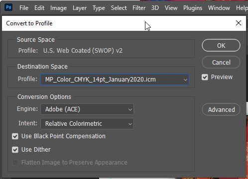The image size is (248, 179).
Task: Open the Help menu
Action: [242, 8]
